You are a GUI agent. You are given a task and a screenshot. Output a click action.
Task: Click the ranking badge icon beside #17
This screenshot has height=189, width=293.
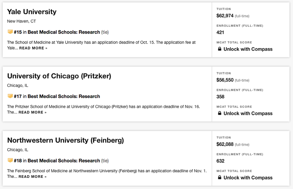click(10, 96)
